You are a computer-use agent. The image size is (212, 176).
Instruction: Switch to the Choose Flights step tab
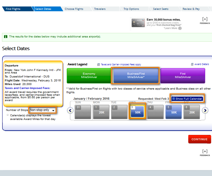click(74, 9)
